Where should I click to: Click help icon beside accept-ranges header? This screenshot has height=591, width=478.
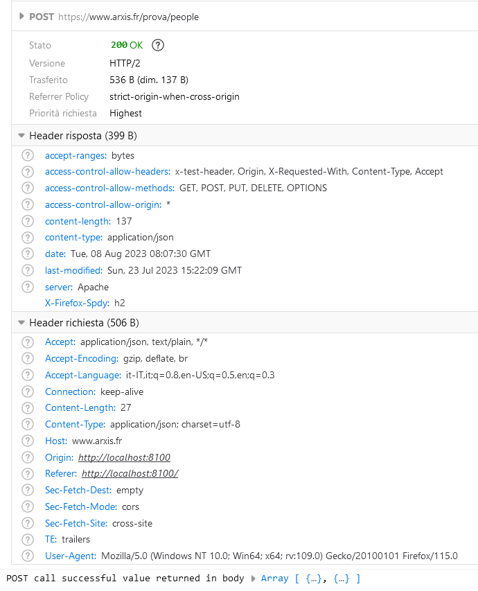click(28, 155)
